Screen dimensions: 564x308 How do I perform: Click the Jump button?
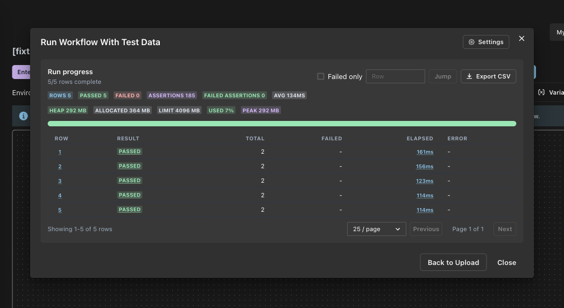443,76
